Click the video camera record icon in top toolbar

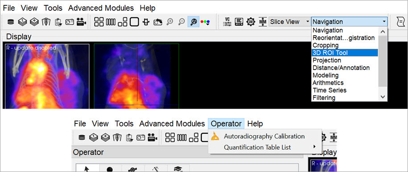[x=81, y=22]
